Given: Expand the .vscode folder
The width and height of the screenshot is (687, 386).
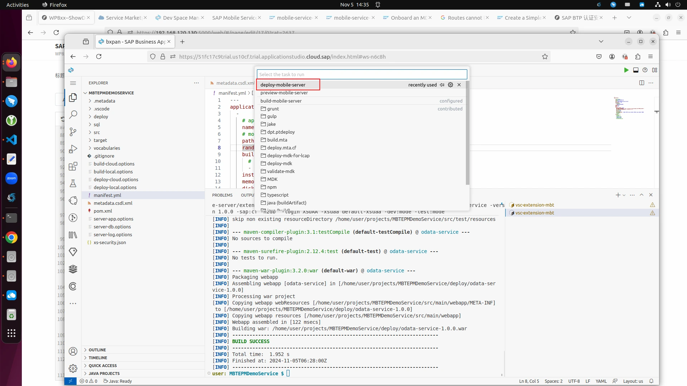Looking at the screenshot, I should coord(143,109).
